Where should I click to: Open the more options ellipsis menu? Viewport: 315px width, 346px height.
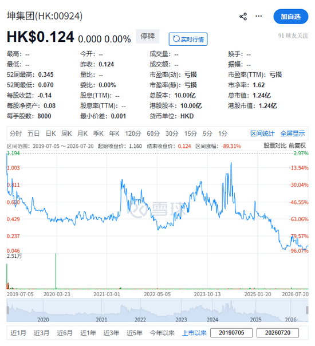tap(259, 16)
